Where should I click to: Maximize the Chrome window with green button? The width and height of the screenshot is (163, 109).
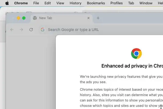click(24, 18)
